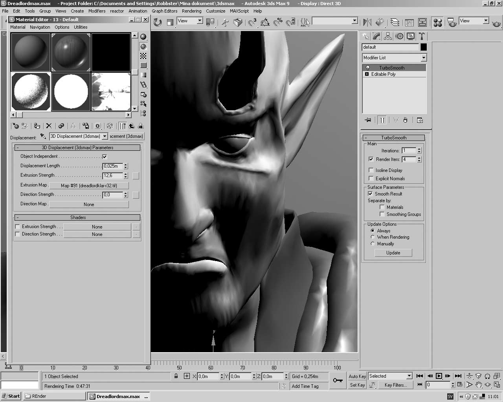This screenshot has height=402, width=503.
Task: Open the Schematic View icon
Action: (422, 22)
